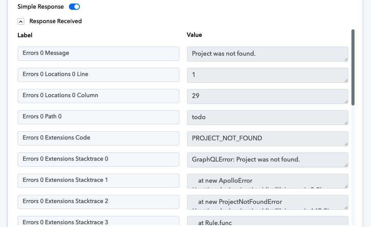Click the Errors 0 Extensions Stacktrace 2 label
Image resolution: width=371 pixels, height=227 pixels.
click(98, 202)
